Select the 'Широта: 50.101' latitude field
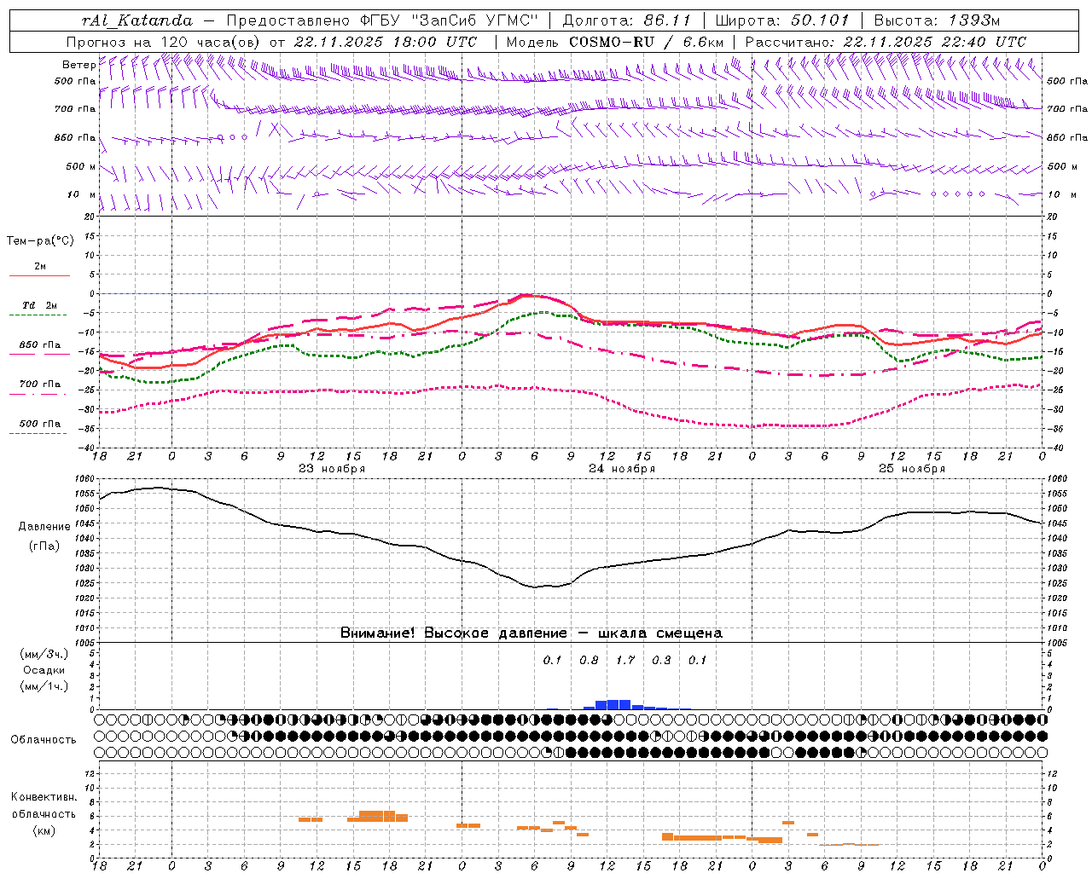1092x873 pixels. point(781,20)
